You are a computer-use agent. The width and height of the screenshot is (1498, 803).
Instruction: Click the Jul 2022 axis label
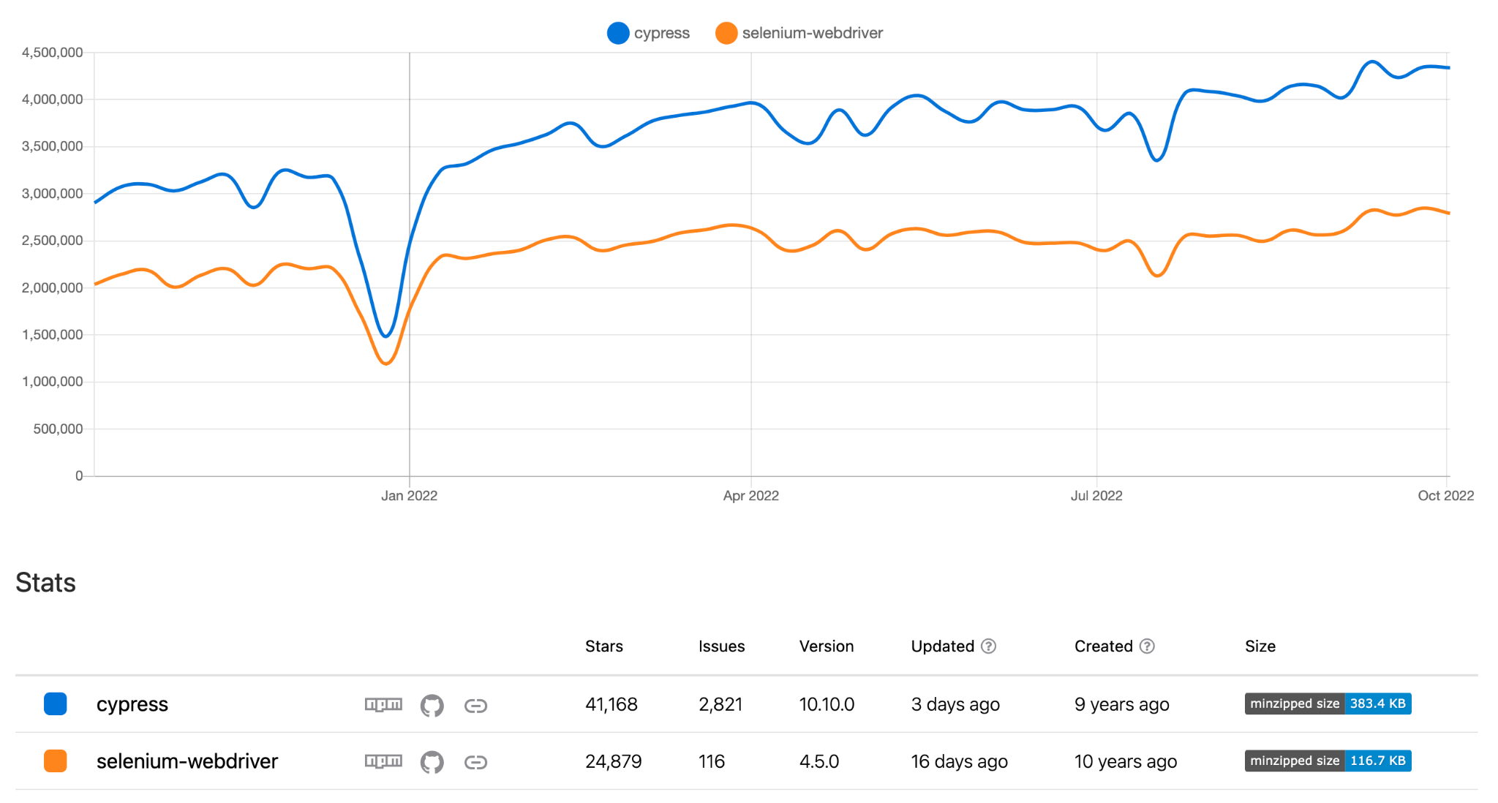tap(1096, 496)
